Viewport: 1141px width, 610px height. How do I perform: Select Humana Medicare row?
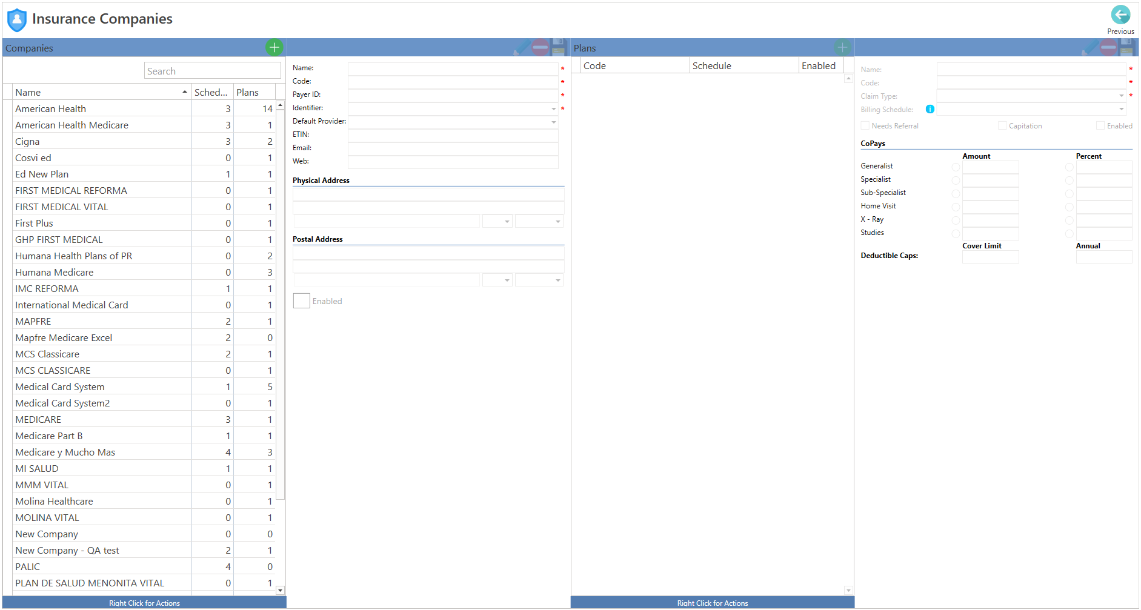tap(144, 272)
